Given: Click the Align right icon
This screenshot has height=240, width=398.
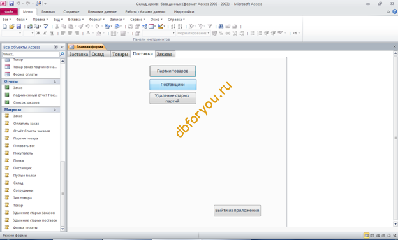Looking at the screenshot, I should coord(77,33).
